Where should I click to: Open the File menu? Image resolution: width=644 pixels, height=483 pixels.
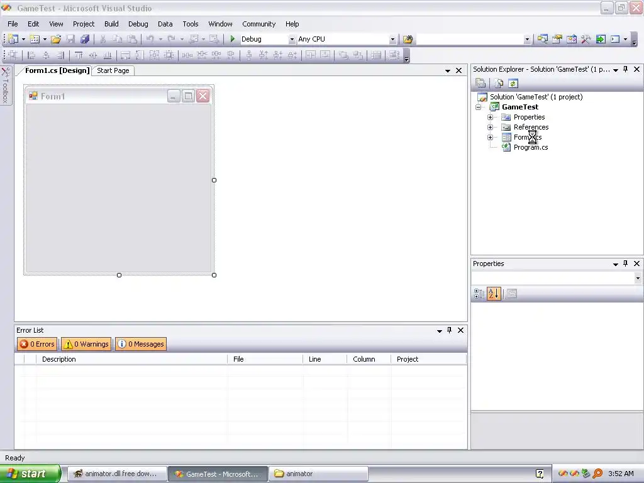13,24
